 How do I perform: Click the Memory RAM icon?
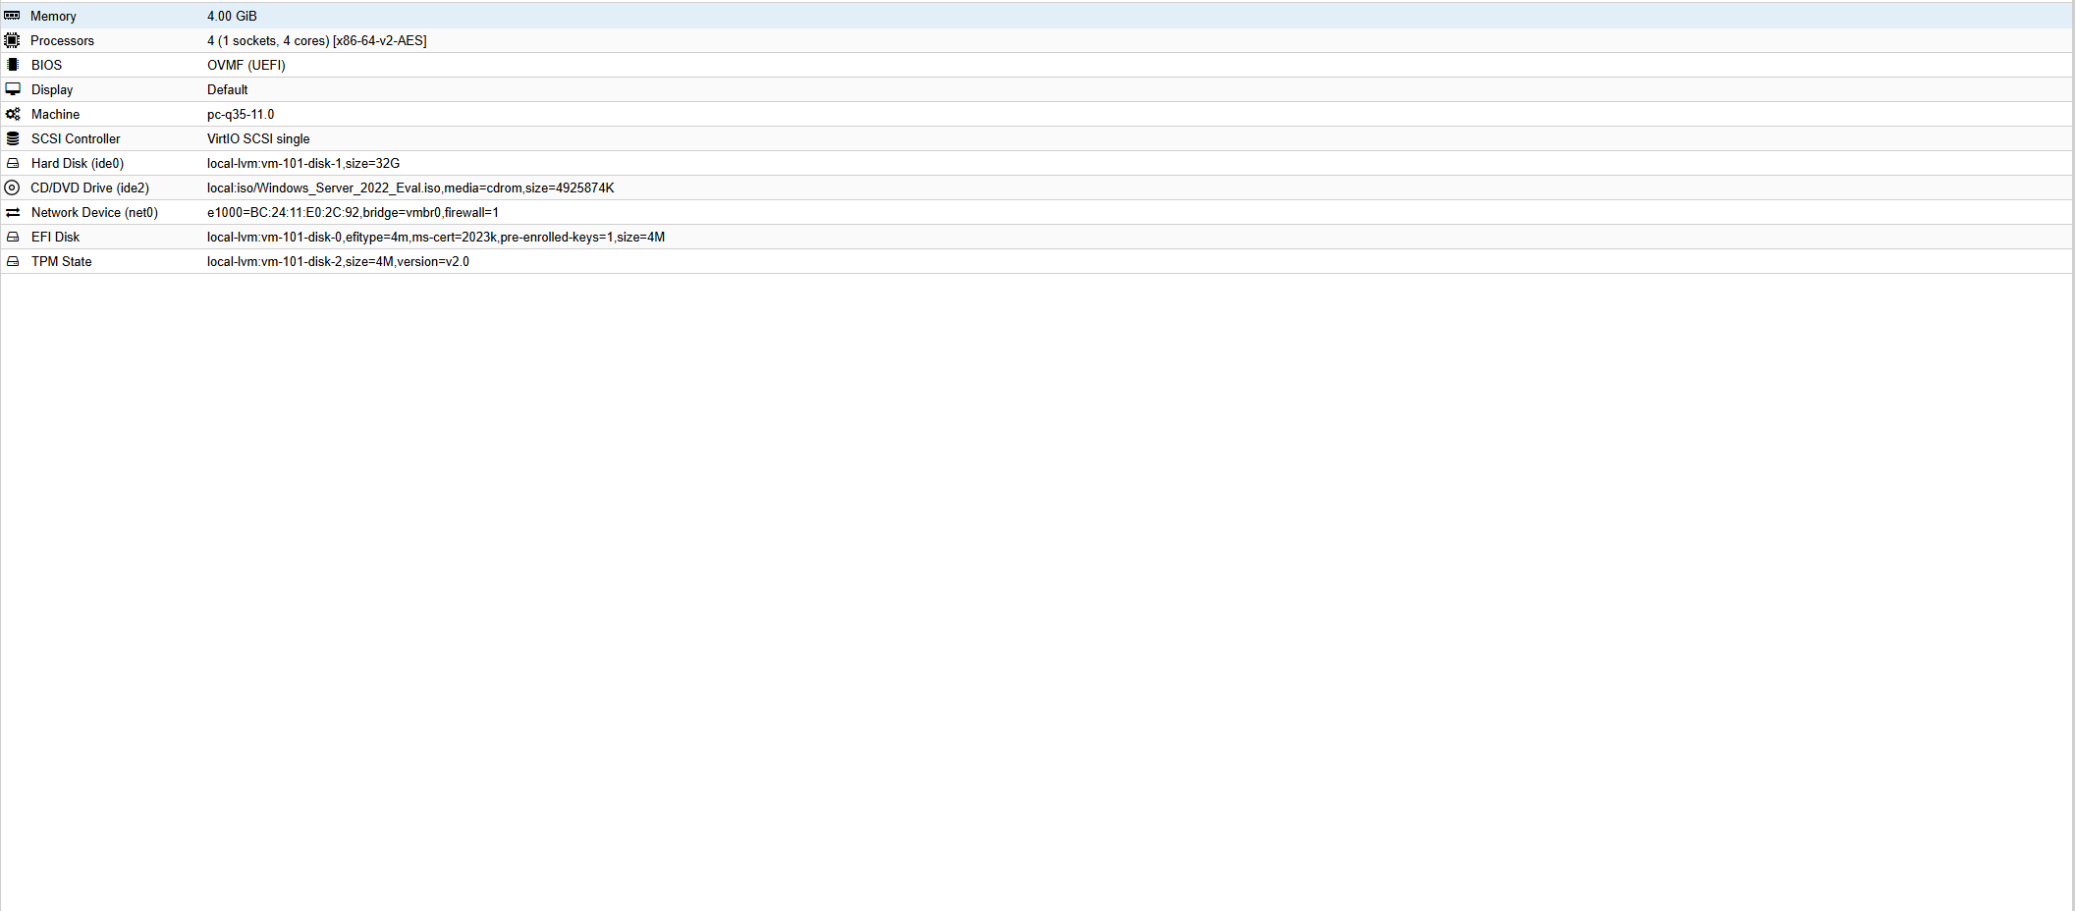pyautogui.click(x=12, y=16)
